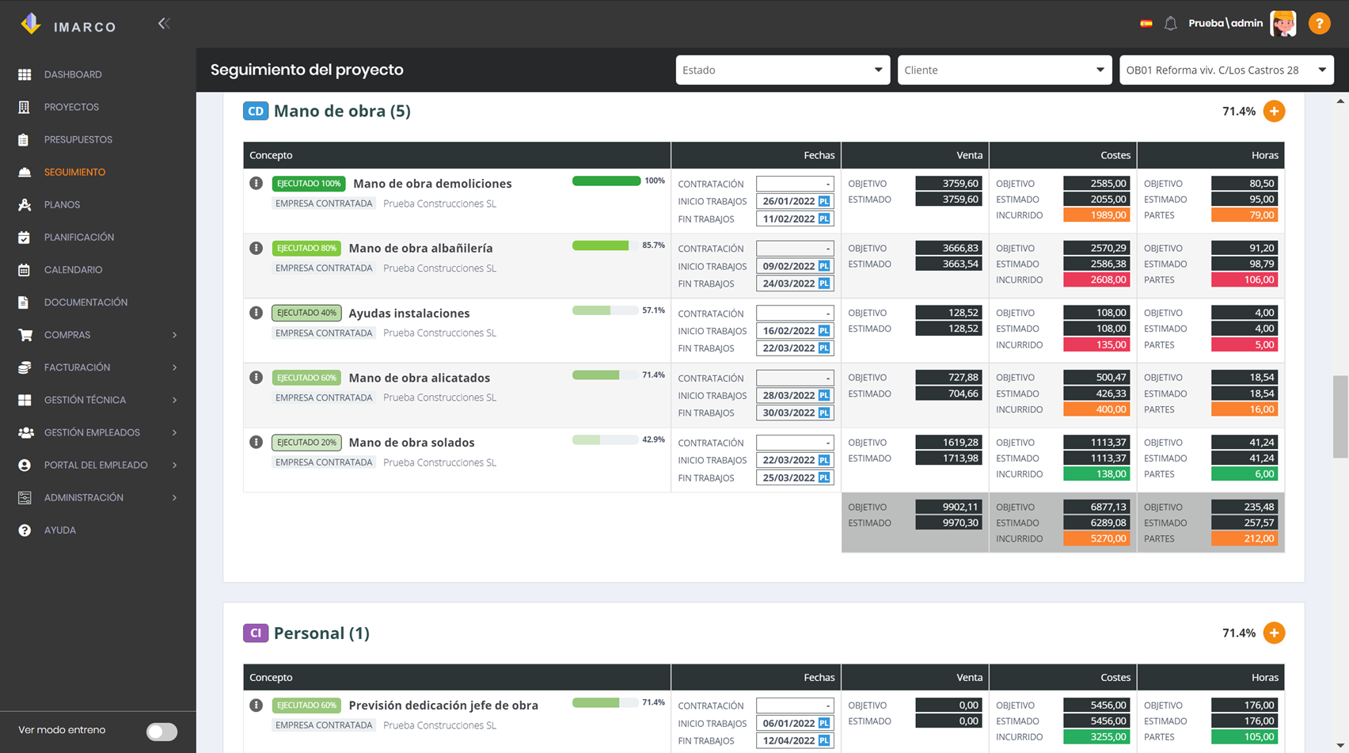Click the admin user avatar

tap(1283, 24)
